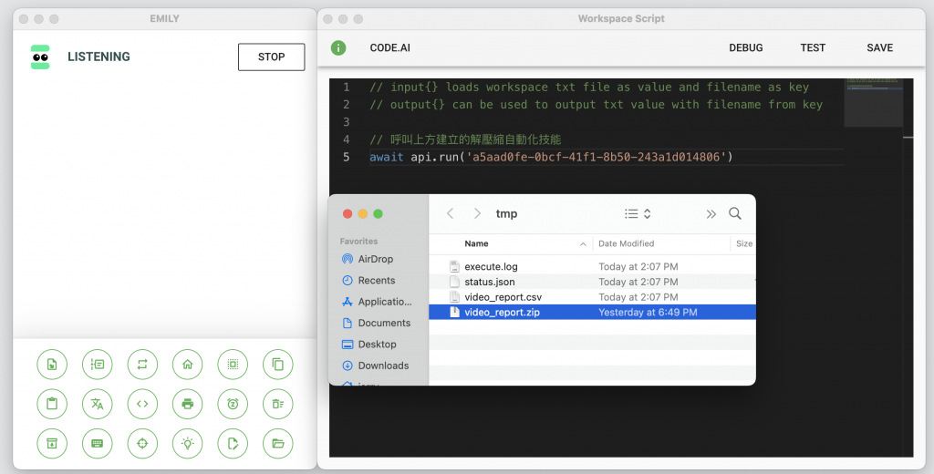Open Finder search magnifier

(735, 214)
